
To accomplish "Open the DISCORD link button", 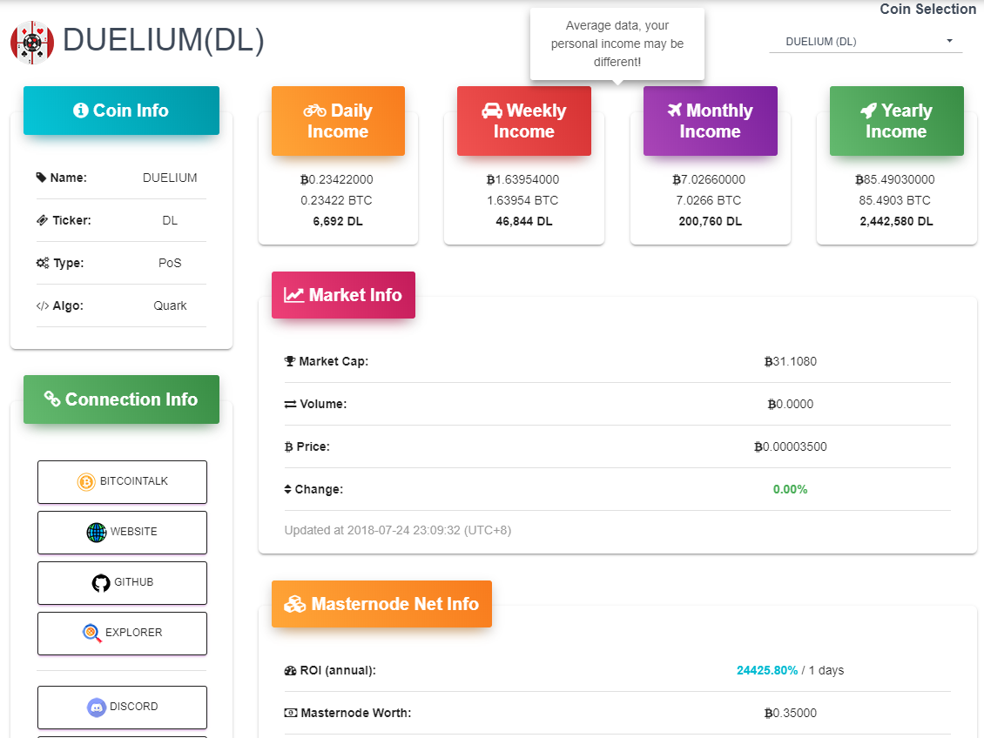I will point(123,708).
